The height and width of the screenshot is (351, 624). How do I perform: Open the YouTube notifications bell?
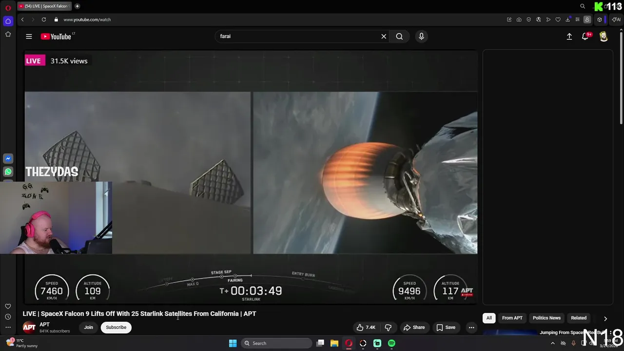click(x=585, y=36)
